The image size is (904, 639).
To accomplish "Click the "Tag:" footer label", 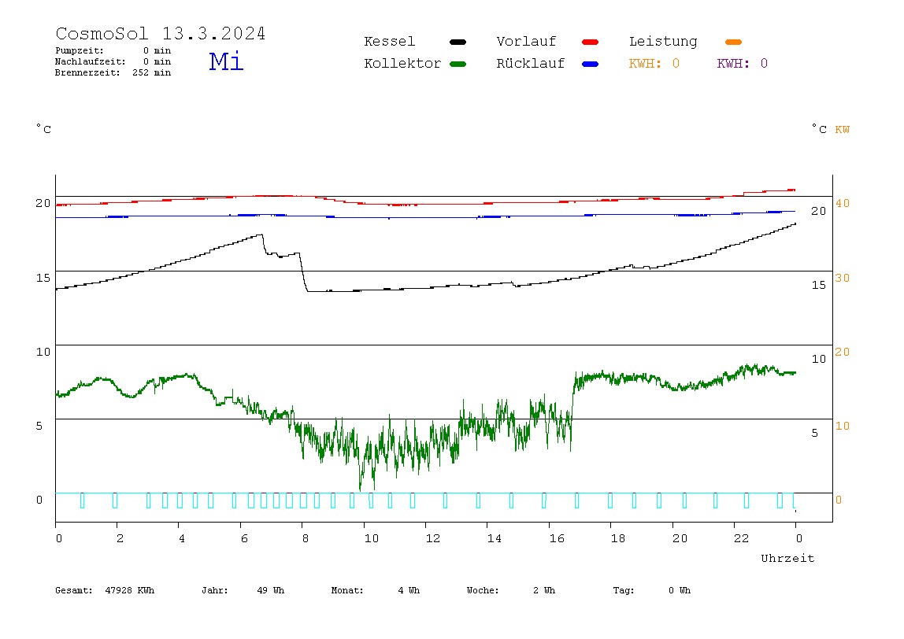I will [624, 590].
